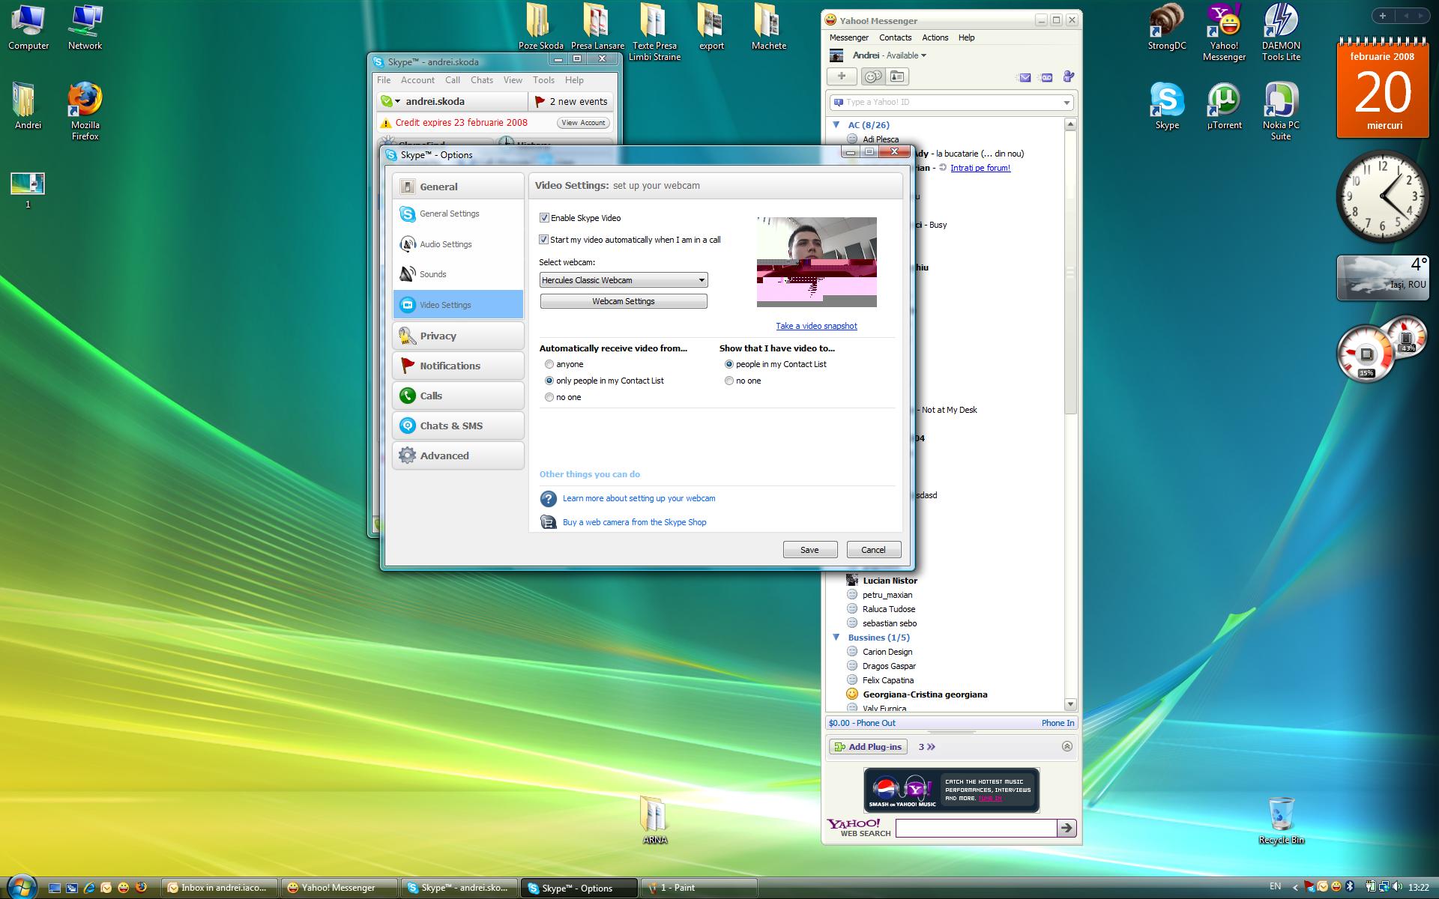Screen dimensions: 1439x899
Task: Expand the Advanced section in Skype Options
Action: [458, 455]
